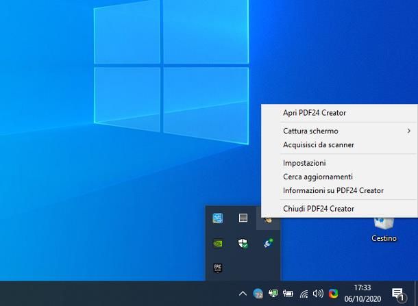
Task: Open the Wi-Fi network tray icon
Action: 304,294
